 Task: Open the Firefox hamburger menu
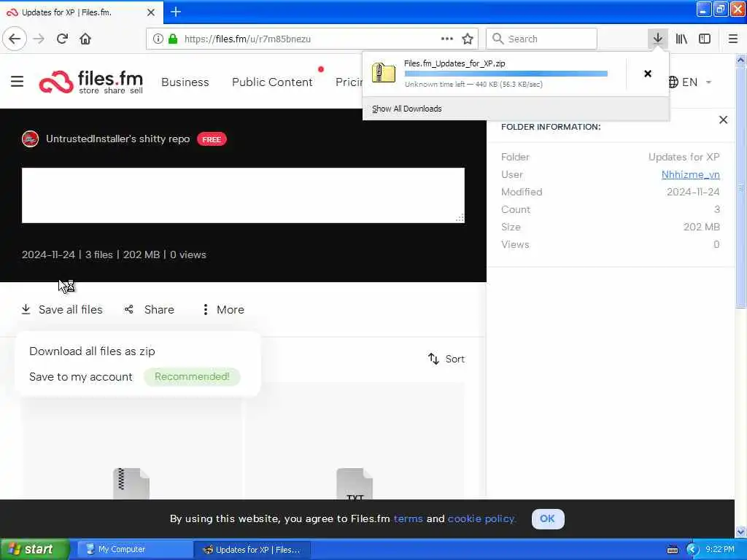tap(732, 39)
